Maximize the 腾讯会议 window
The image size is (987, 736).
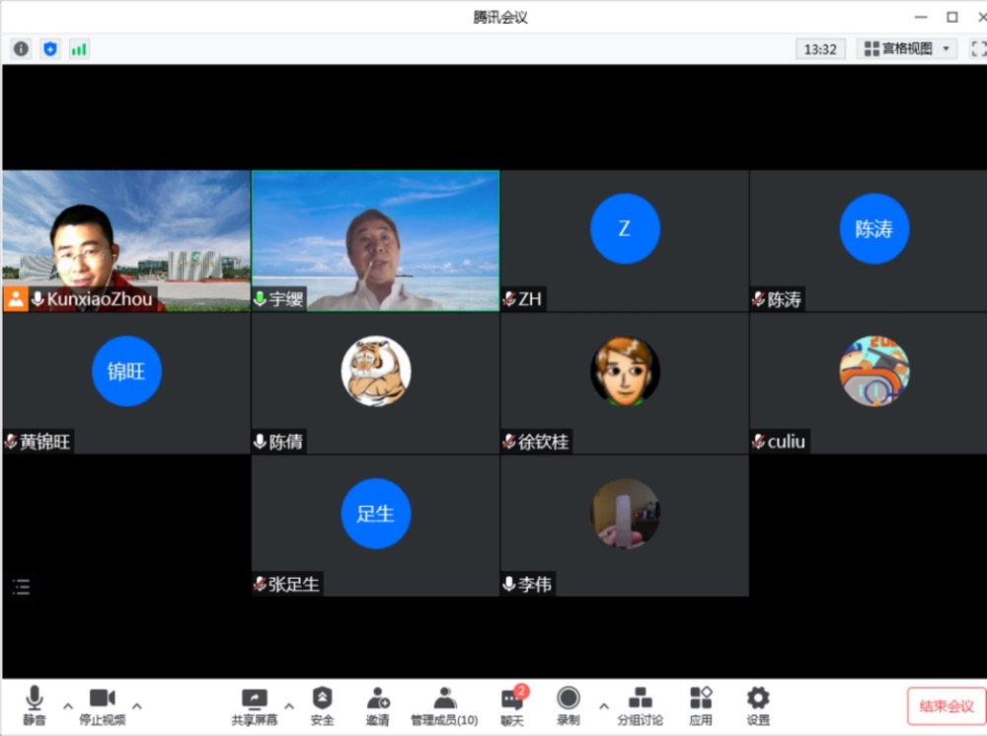[x=952, y=17]
